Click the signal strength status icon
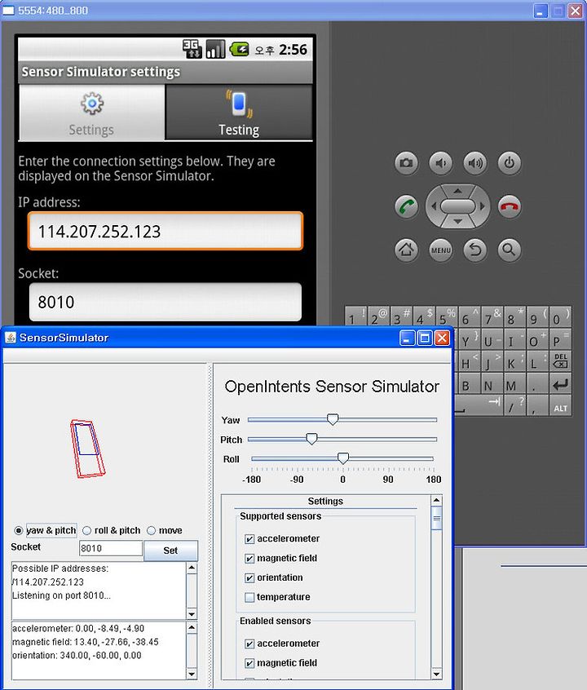The width and height of the screenshot is (587, 690). pyautogui.click(x=215, y=49)
